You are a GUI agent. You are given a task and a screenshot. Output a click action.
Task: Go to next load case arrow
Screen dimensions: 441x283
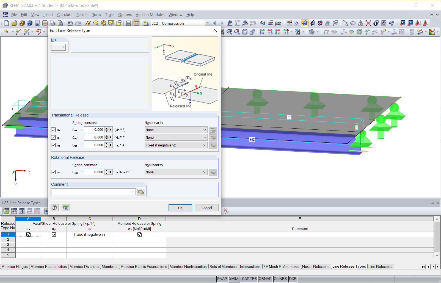point(222,23)
